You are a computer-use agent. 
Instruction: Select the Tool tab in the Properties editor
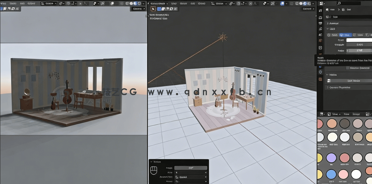click(x=320, y=11)
